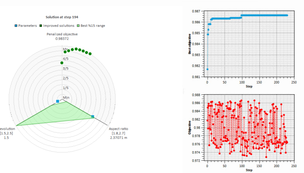Click the Parameters legend label
Image resolution: width=304 pixels, height=173 pixels.
pos(27,26)
